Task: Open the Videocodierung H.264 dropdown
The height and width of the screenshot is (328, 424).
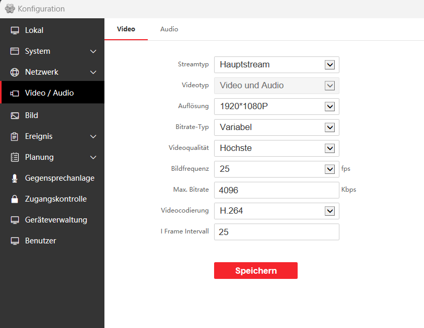Action: (276, 211)
